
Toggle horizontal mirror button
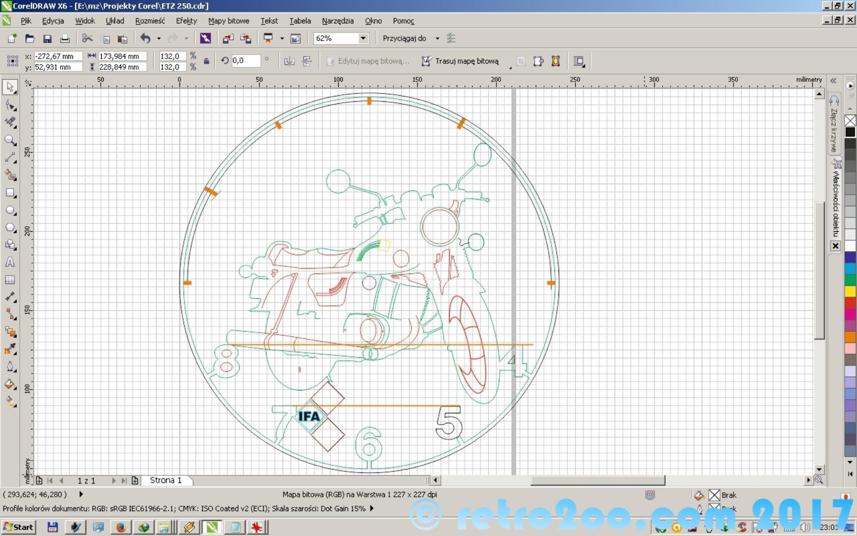pos(289,61)
